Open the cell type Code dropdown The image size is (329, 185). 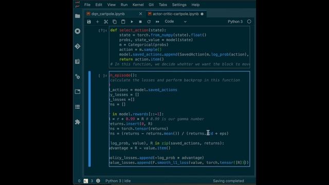pos(175,22)
